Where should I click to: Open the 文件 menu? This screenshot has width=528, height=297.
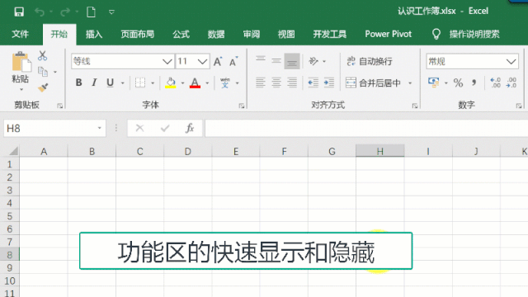(20, 35)
